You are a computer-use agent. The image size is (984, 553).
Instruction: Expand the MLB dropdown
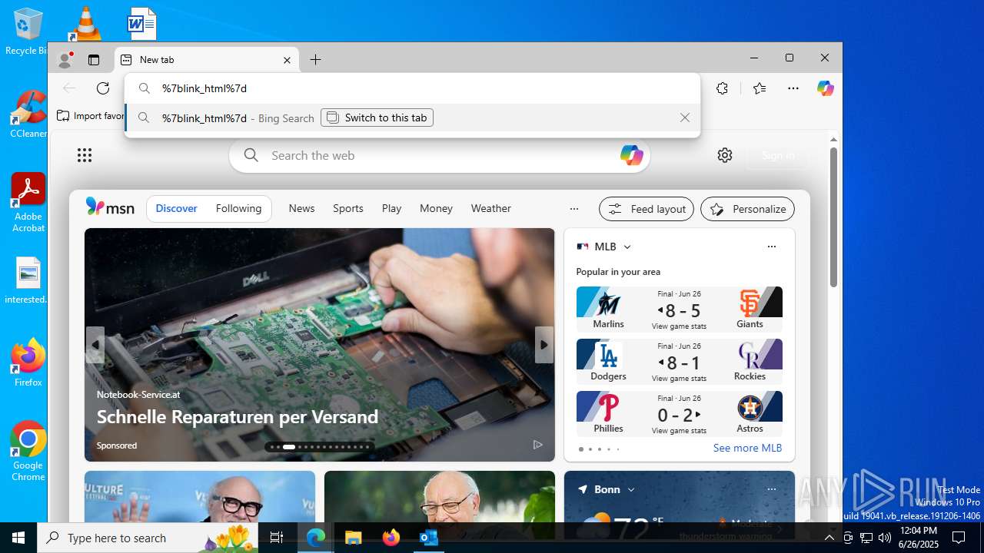(x=627, y=247)
